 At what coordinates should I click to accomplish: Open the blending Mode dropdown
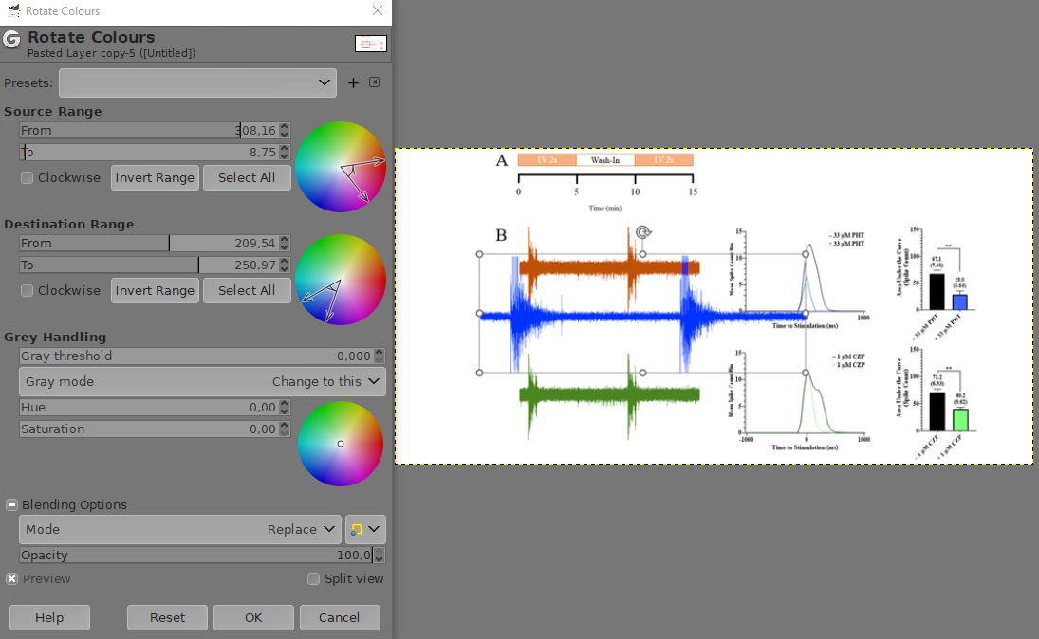[x=180, y=529]
